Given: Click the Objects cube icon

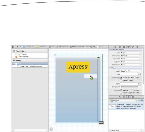Looking at the screenshot, I should pyautogui.click(x=14, y=61).
